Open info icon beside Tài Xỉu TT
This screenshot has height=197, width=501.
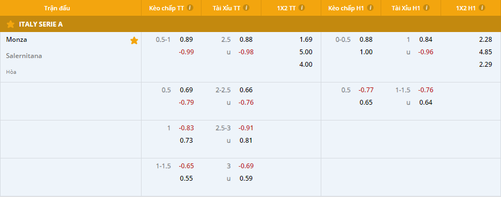246,8
